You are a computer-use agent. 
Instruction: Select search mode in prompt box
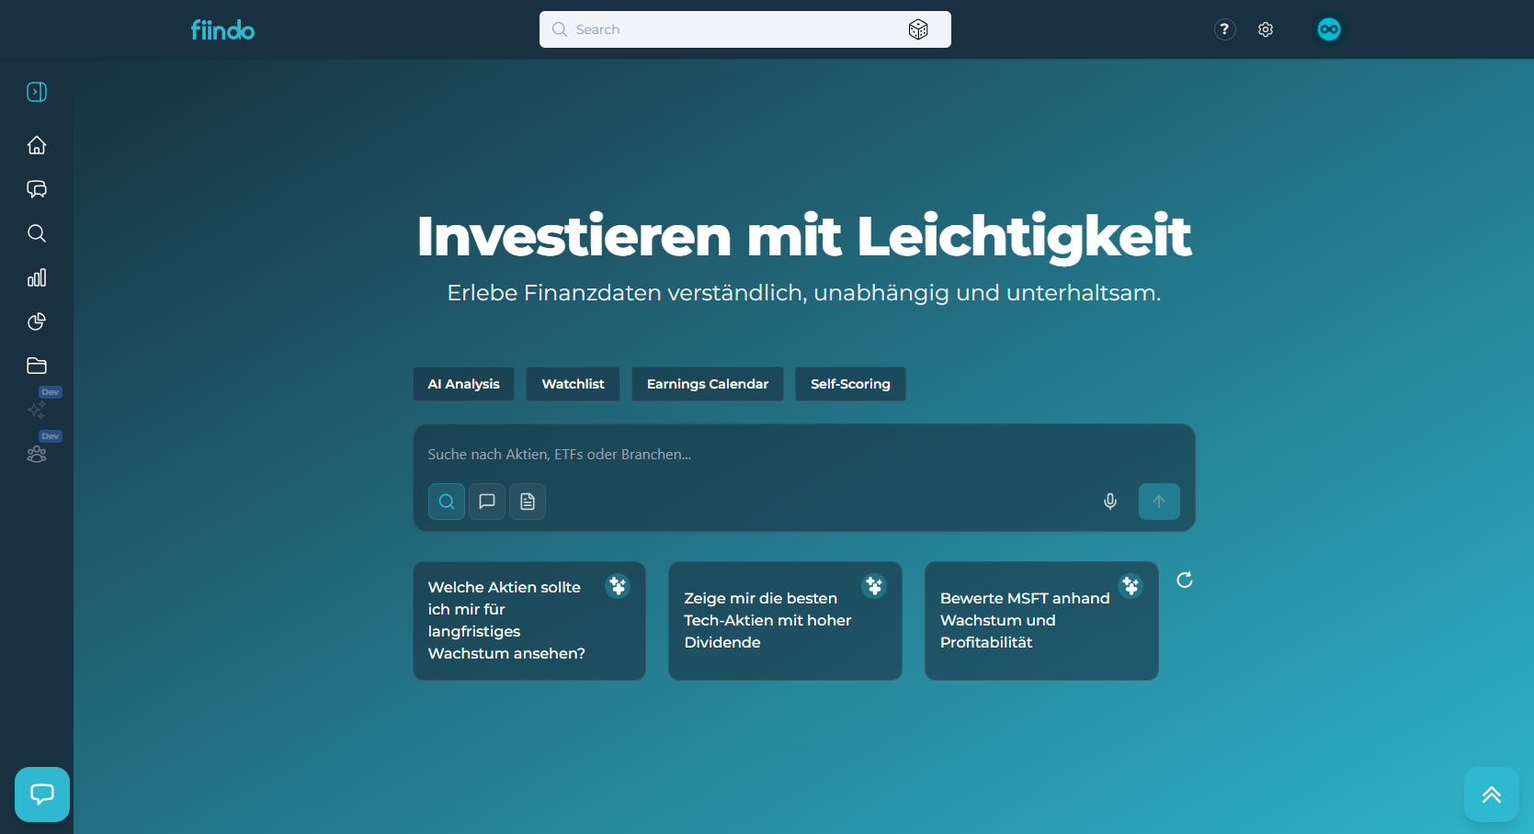point(447,502)
